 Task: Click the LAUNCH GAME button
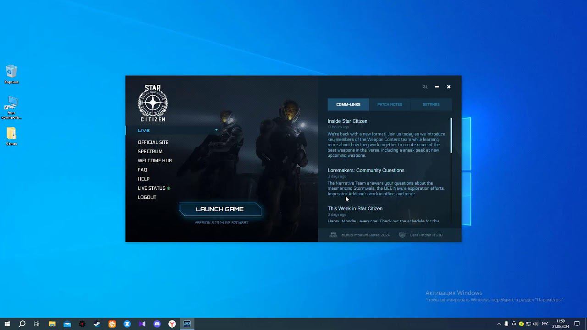pyautogui.click(x=220, y=209)
